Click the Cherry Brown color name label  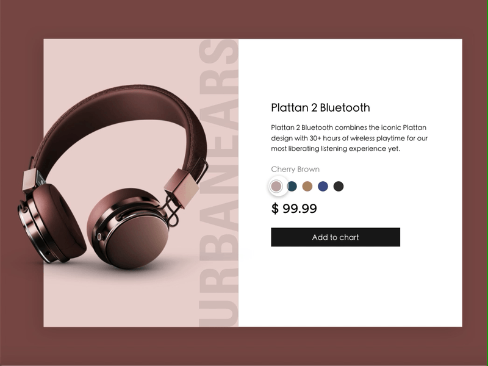click(x=295, y=170)
